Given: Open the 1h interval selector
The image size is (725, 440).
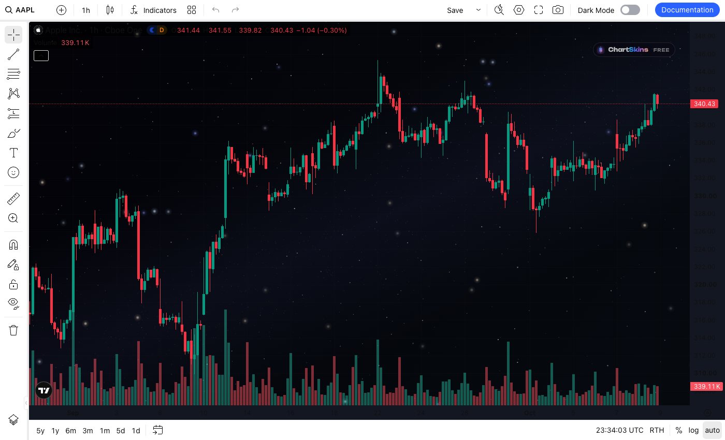Looking at the screenshot, I should click(86, 10).
